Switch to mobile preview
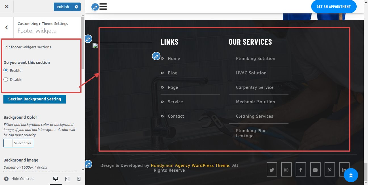Viewport: 368px width, 185px height. pyautogui.click(x=79, y=179)
